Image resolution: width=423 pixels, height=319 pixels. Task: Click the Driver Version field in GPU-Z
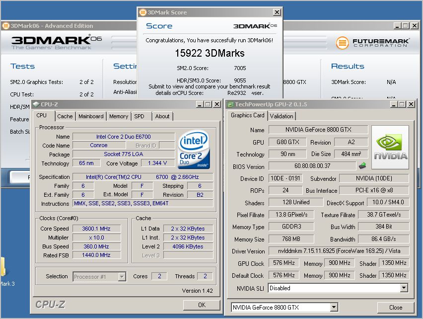tap(339, 251)
